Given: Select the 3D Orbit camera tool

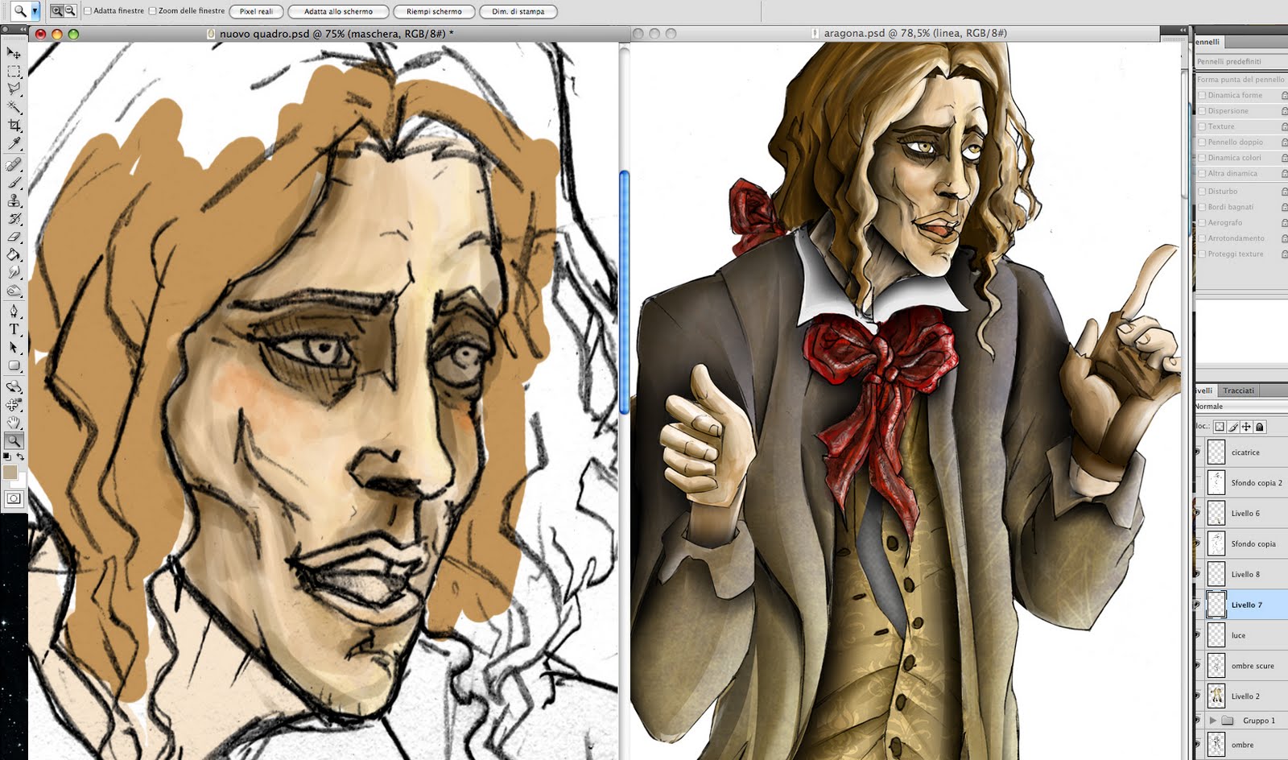Looking at the screenshot, I should click(14, 405).
